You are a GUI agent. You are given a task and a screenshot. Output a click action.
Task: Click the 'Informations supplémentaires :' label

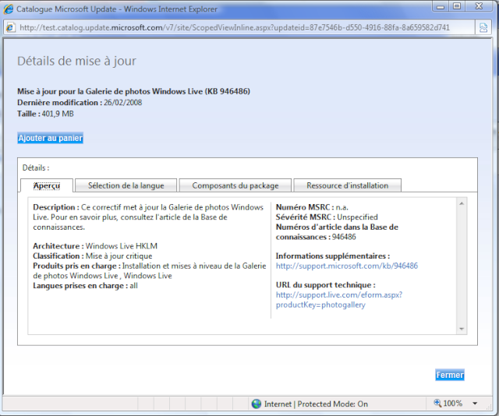pyautogui.click(x=333, y=256)
